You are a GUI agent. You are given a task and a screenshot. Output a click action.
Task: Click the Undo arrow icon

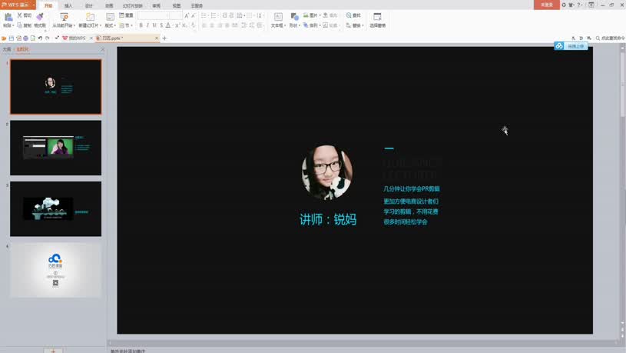coord(40,38)
